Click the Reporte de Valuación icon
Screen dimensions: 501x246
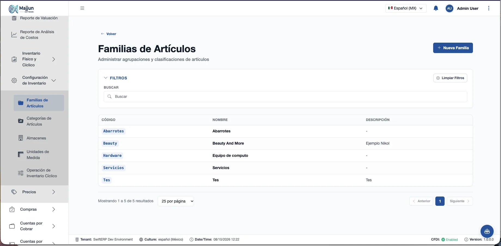(14, 18)
